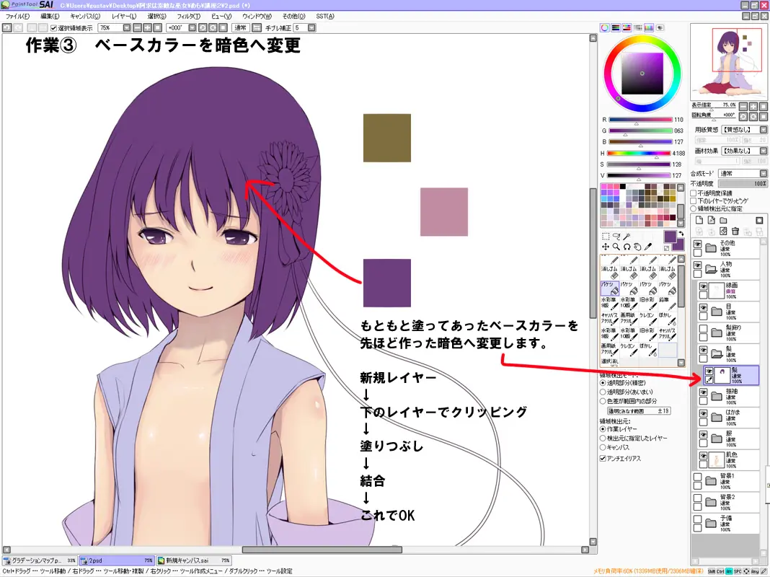Screen dimensions: 770x577
Task: Select the magic wand tool
Action: 627,236
